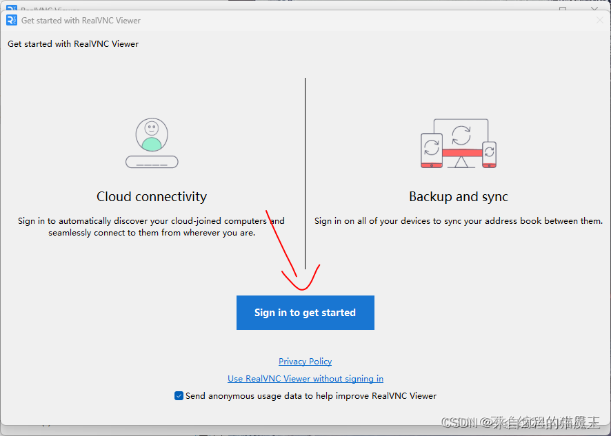
Task: Close the Get started dialog
Action: (600, 20)
